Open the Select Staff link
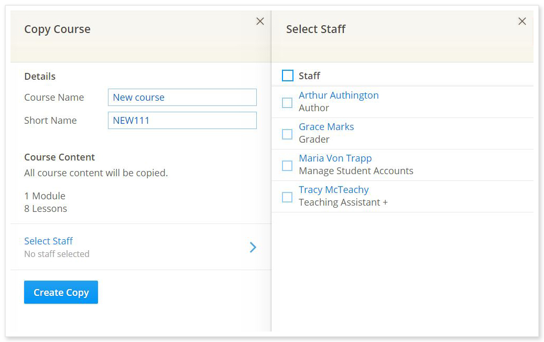Image resolution: width=544 pixels, height=342 pixels. tap(48, 241)
